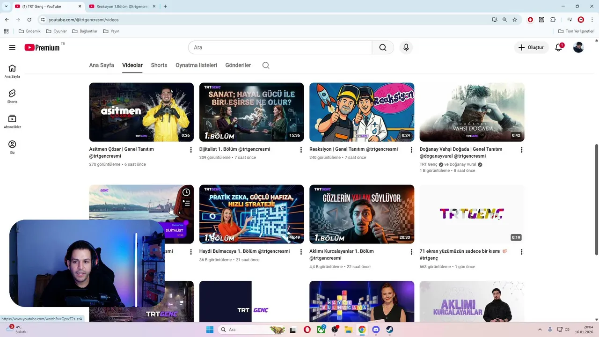
Task: Open a new browser tab
Action: coord(165,7)
